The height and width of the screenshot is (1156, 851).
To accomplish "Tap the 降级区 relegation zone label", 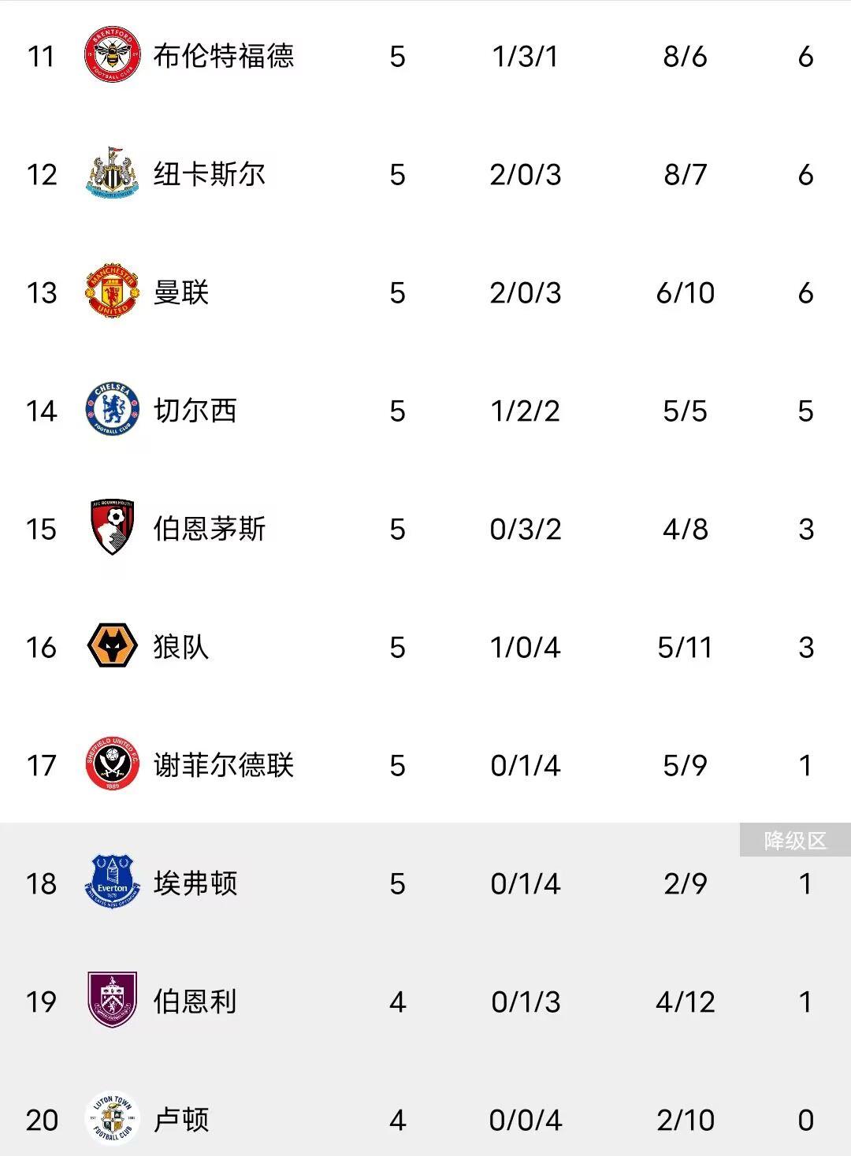I will tap(795, 841).
